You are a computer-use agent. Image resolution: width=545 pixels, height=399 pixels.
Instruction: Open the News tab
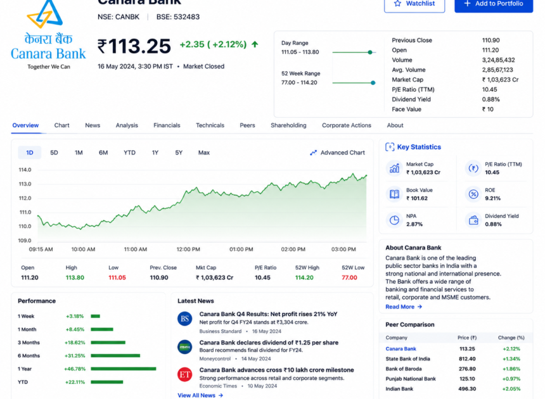click(93, 125)
